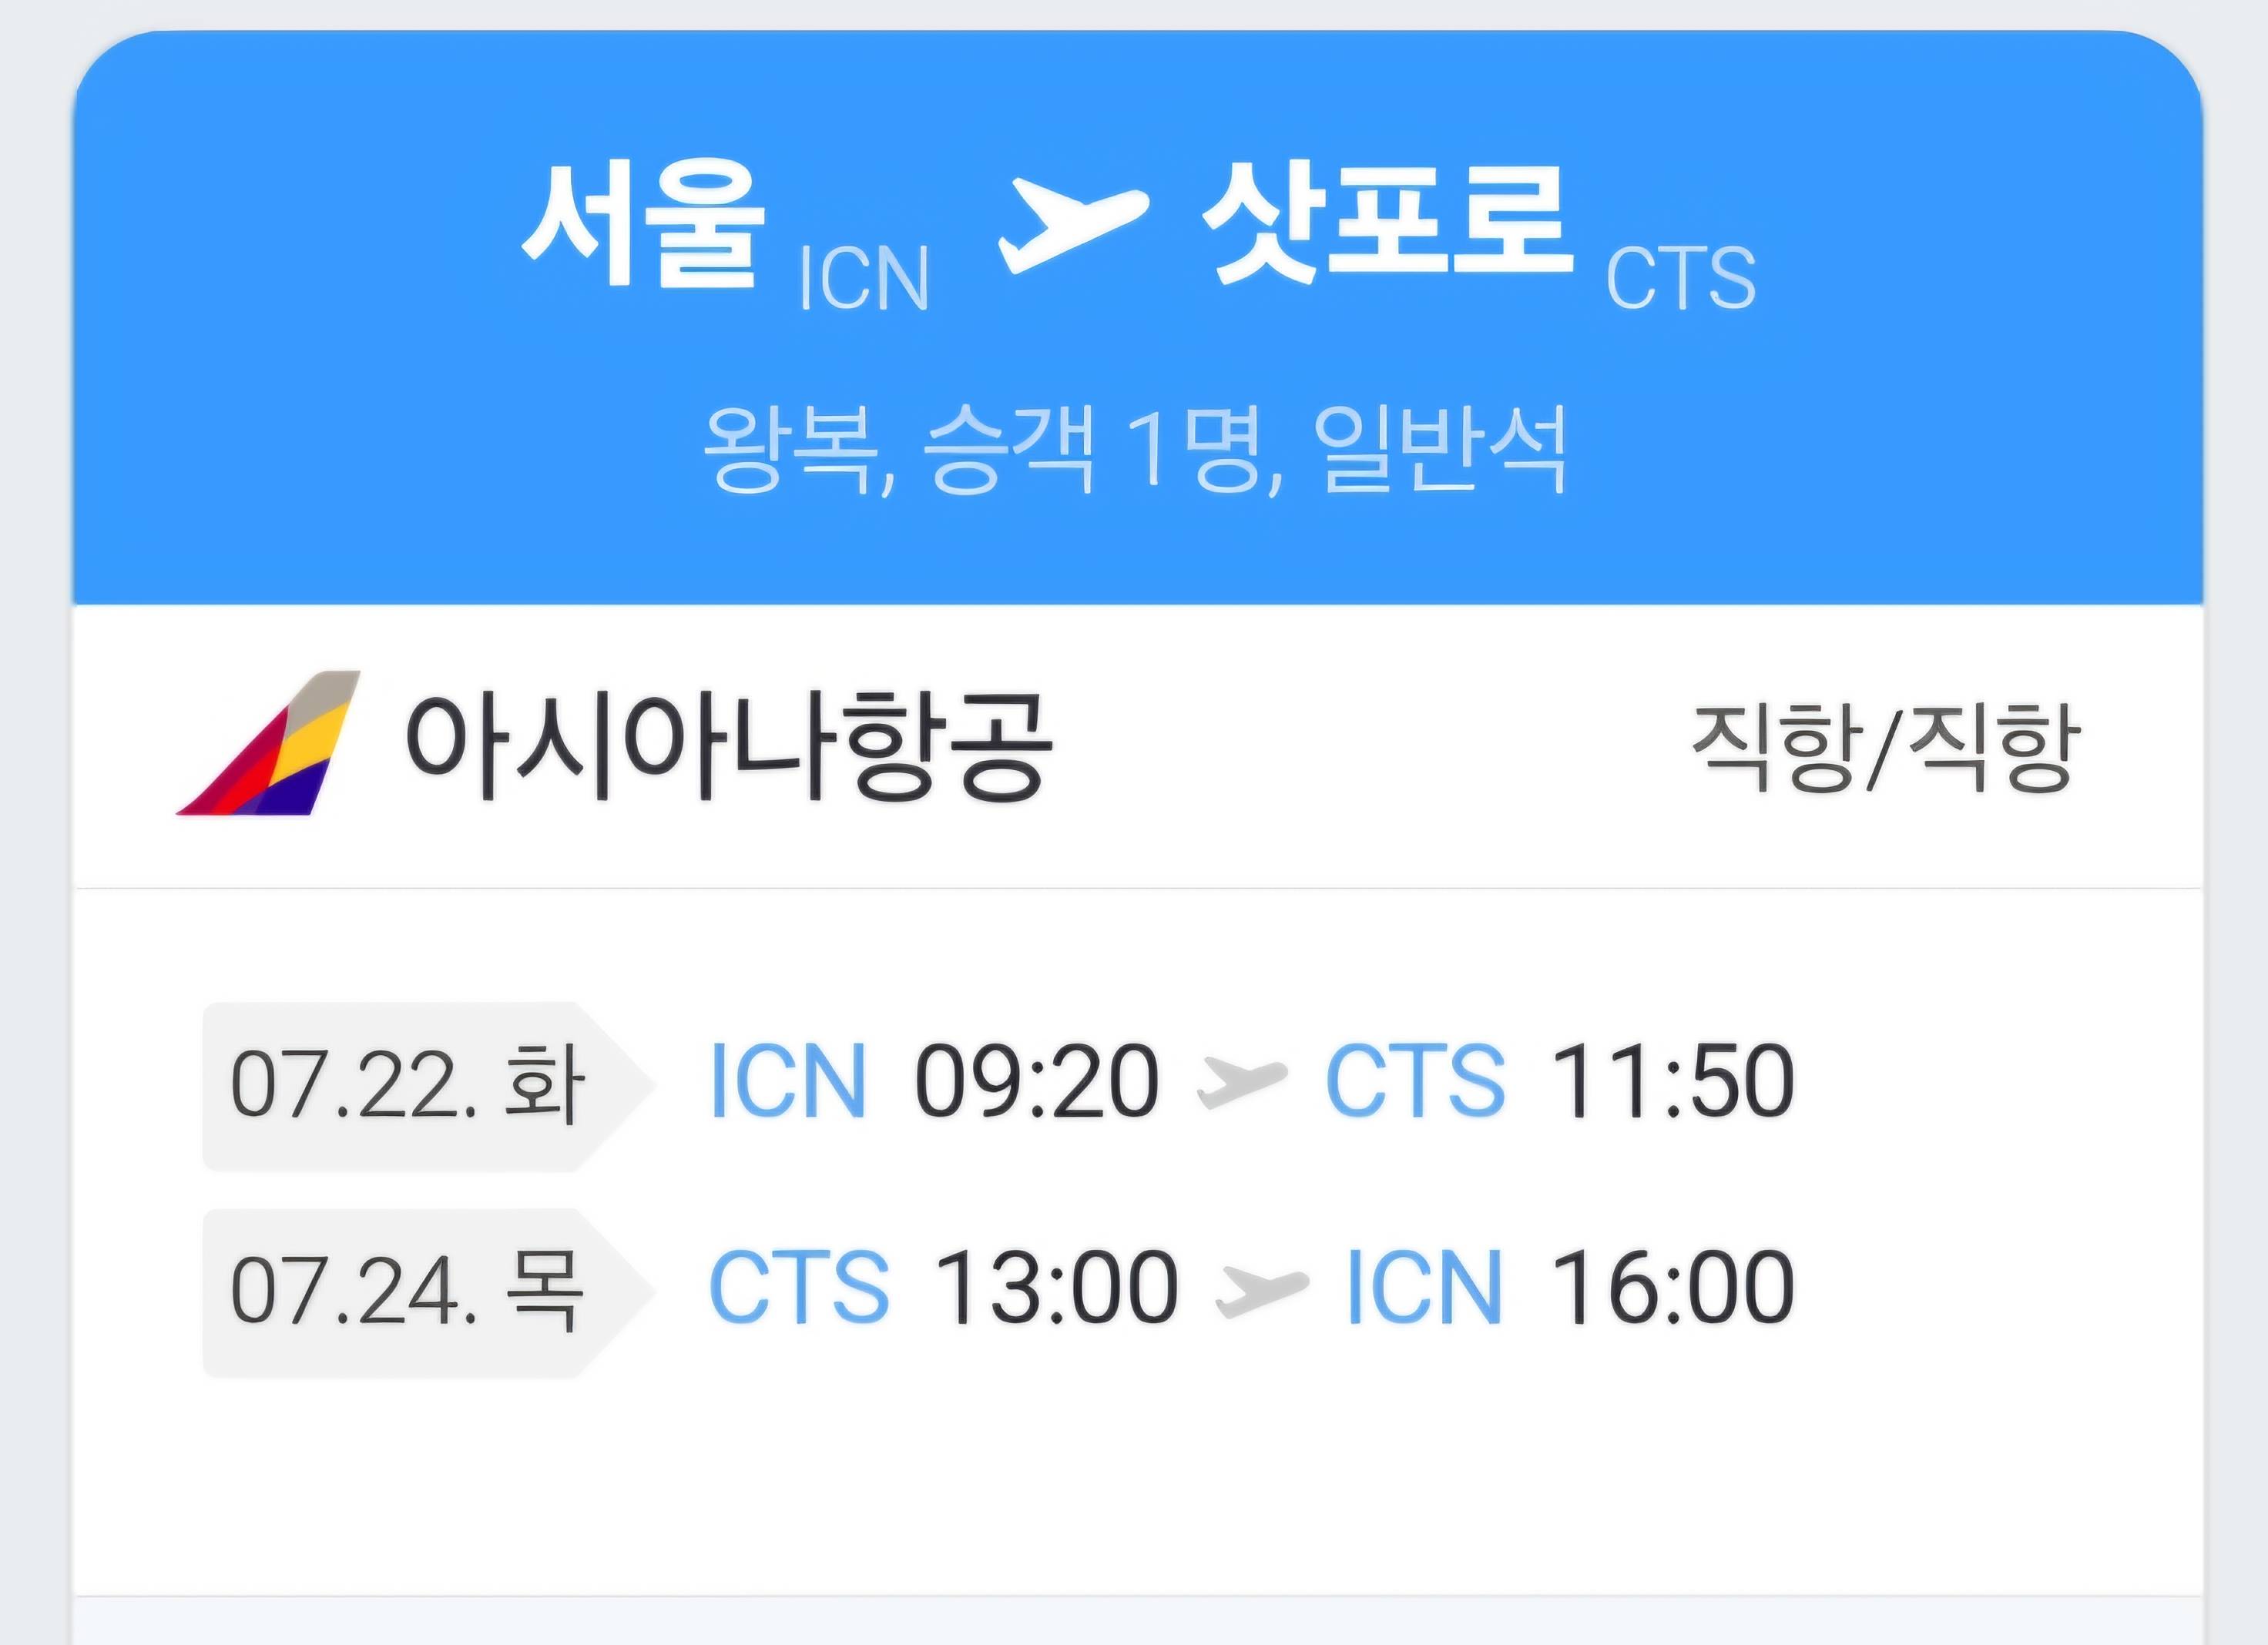The image size is (2268, 1645).
Task: Click outbound arrival airport CTS at 11:50
Action: (1414, 1080)
